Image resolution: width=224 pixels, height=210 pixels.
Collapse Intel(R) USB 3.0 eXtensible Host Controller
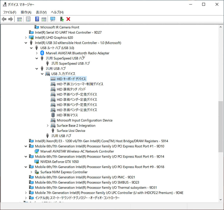click(26, 43)
